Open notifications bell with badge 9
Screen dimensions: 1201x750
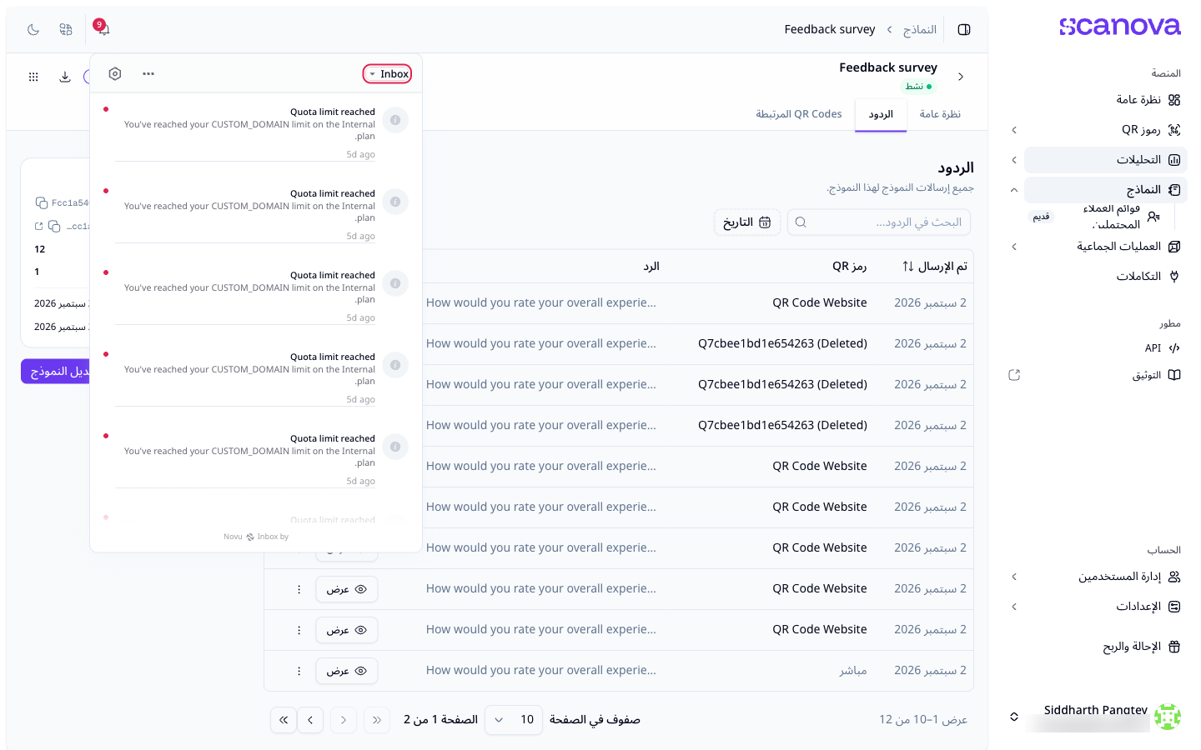tap(103, 29)
